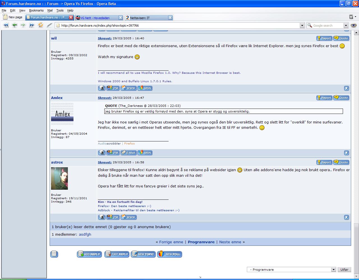Switch to the Nettavisen: IT tab

tap(149, 17)
